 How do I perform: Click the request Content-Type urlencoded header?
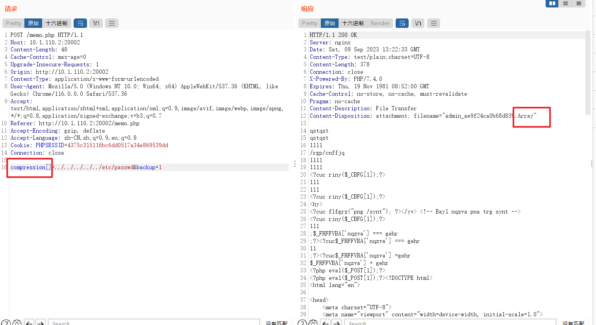coord(85,79)
